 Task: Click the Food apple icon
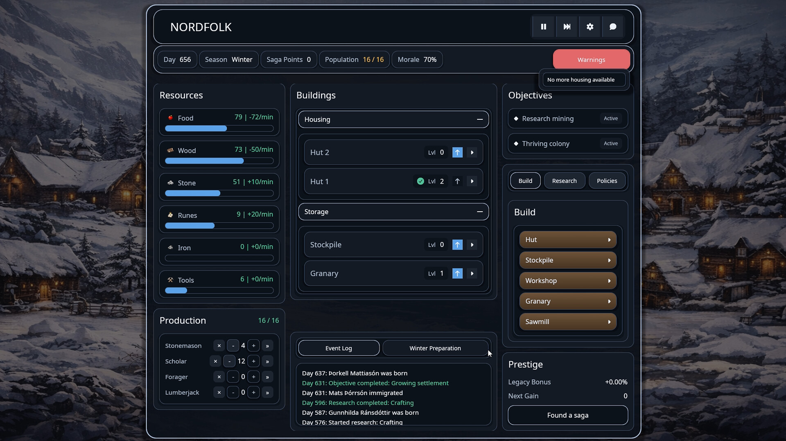click(x=170, y=118)
